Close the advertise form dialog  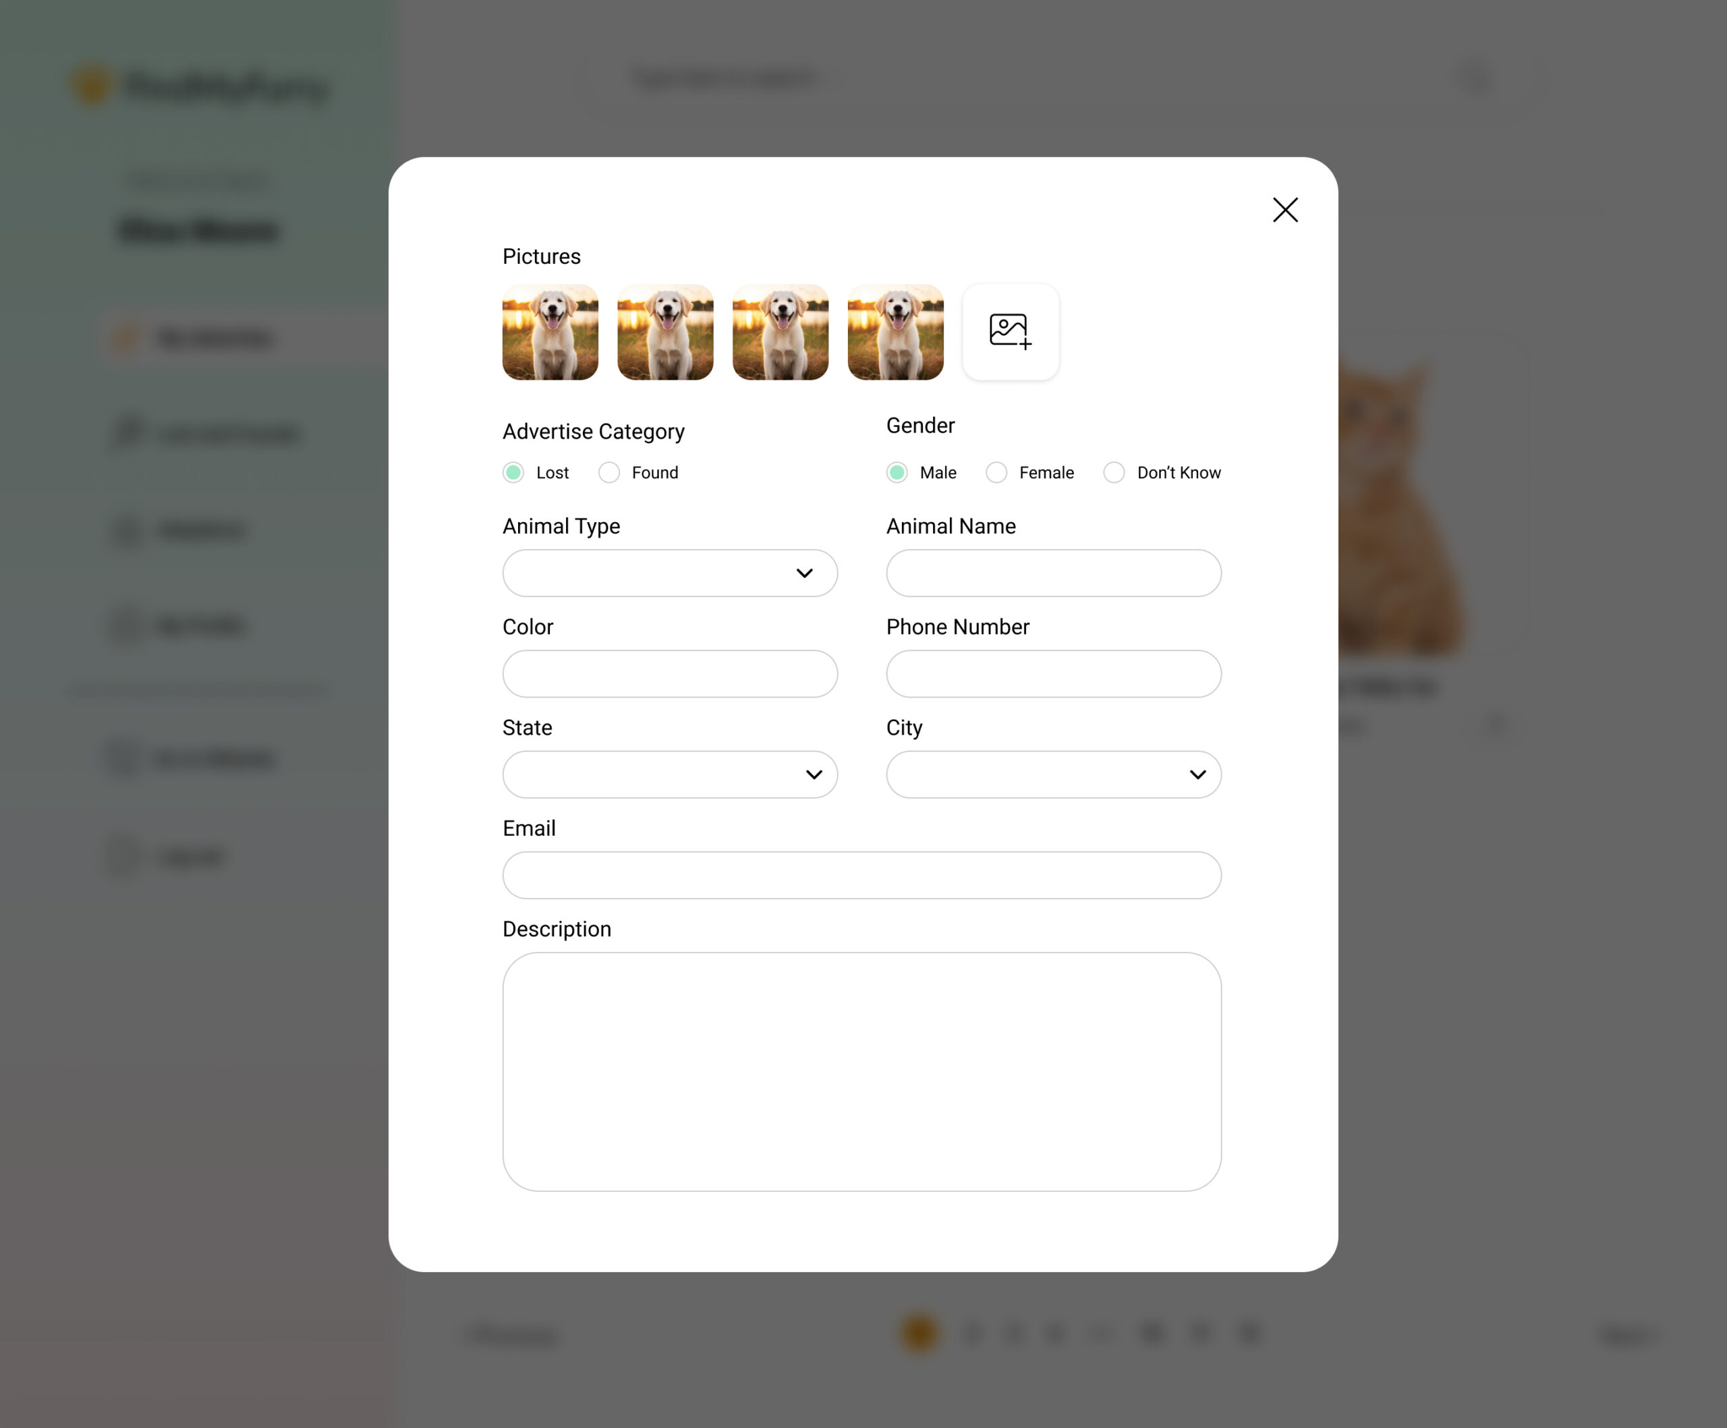click(1285, 210)
